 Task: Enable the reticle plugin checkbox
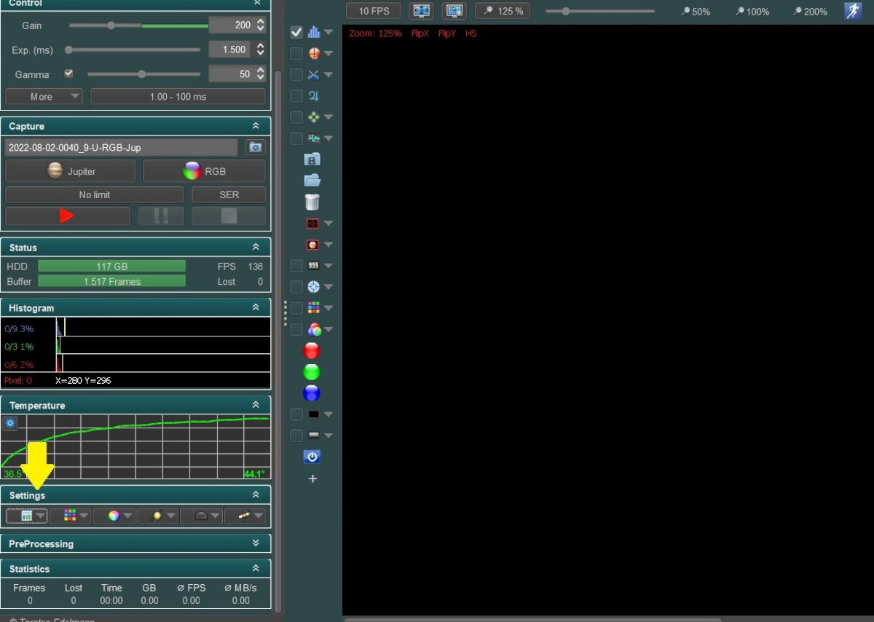296,53
